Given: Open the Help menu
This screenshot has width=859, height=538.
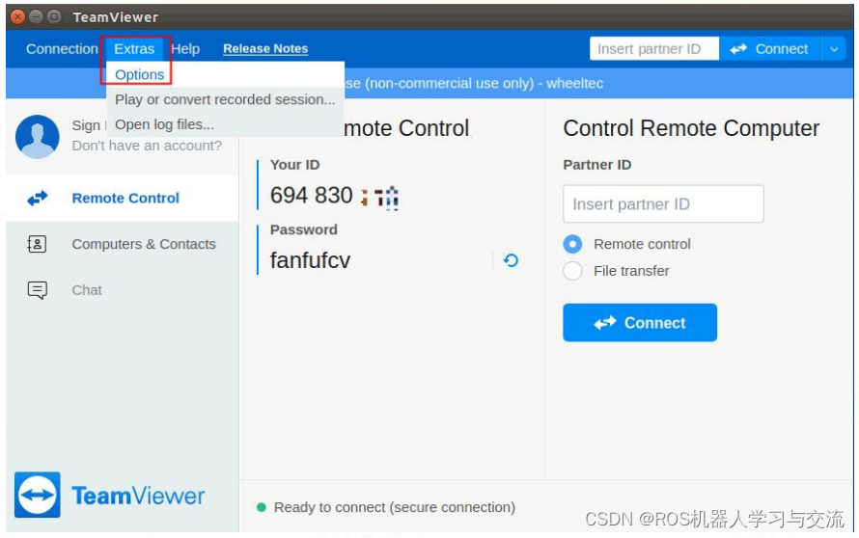Looking at the screenshot, I should 185,49.
